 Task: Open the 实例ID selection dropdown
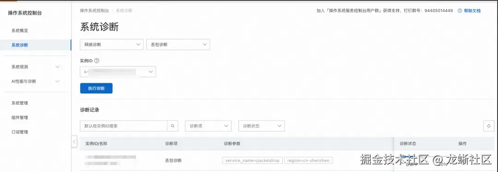118,72
